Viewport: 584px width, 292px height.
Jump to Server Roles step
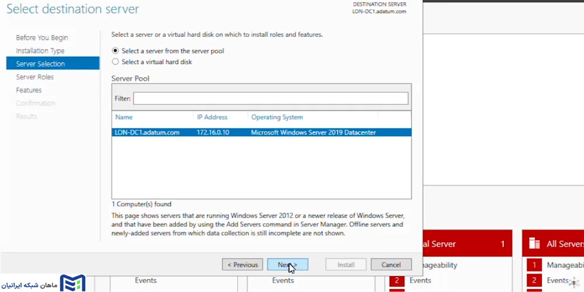point(34,77)
